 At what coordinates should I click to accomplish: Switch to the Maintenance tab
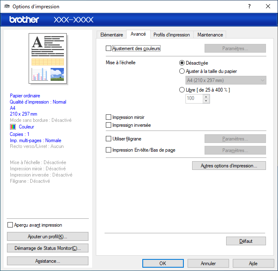tap(210, 35)
